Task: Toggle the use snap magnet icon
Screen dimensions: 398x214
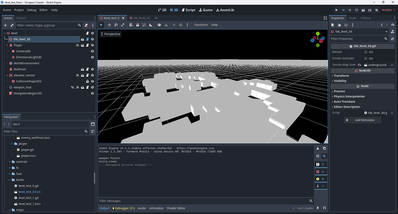Action: tap(166, 25)
